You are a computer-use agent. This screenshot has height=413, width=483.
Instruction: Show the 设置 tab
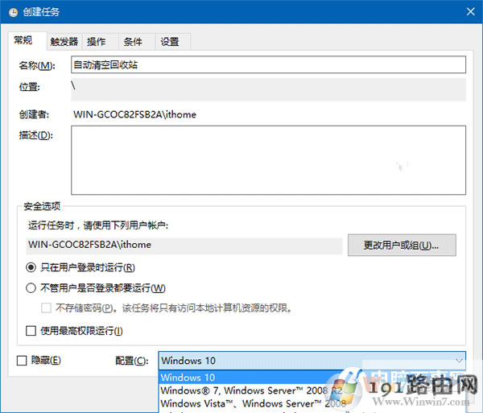tap(169, 42)
